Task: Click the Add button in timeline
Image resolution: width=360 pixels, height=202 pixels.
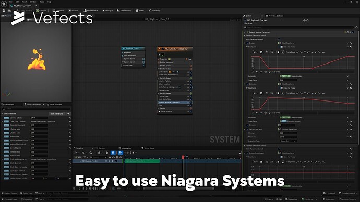Action: 78,157
